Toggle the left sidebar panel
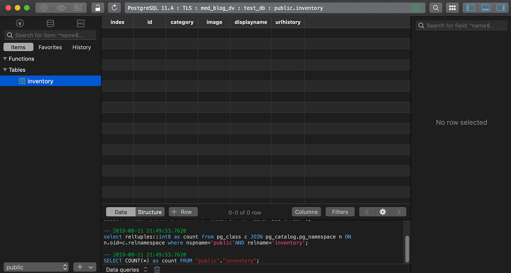This screenshot has width=511, height=273. 470,8
